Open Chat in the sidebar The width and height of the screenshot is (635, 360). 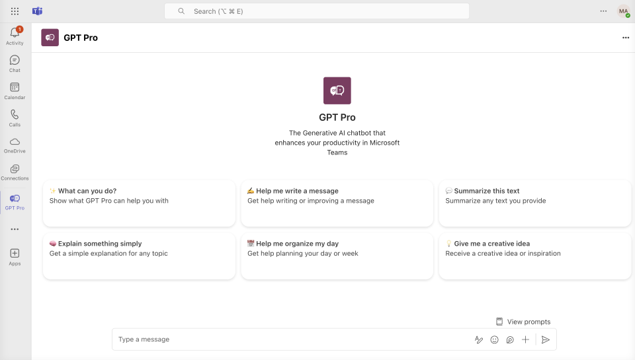coord(15,63)
